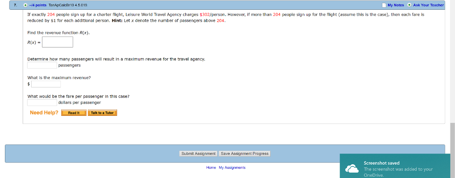
Task: Click the Ask Your Teacher plus icon
Action: click(409, 5)
